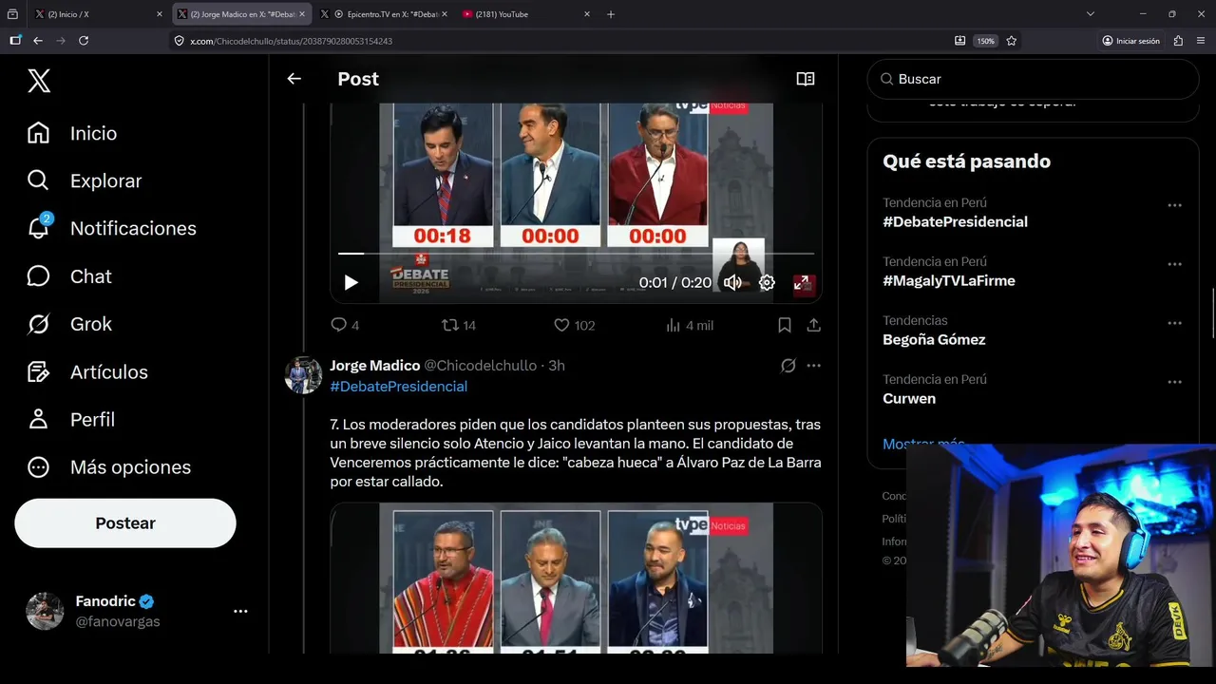Open Notificaciones with 2 badge
The image size is (1216, 684).
(111, 228)
